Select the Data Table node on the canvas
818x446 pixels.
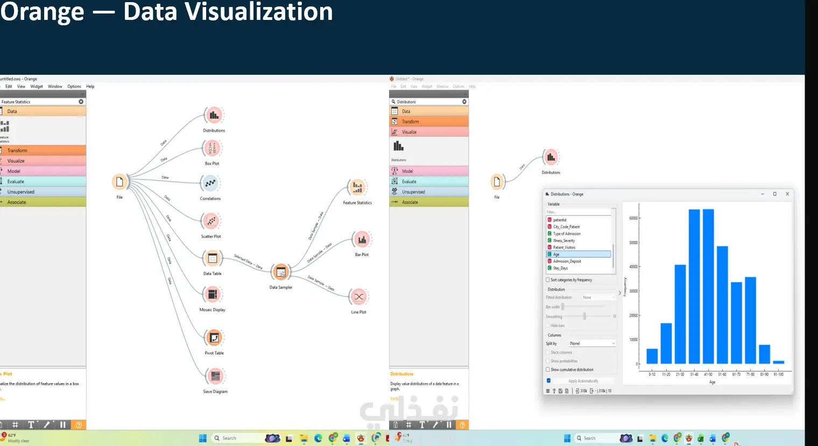click(213, 258)
